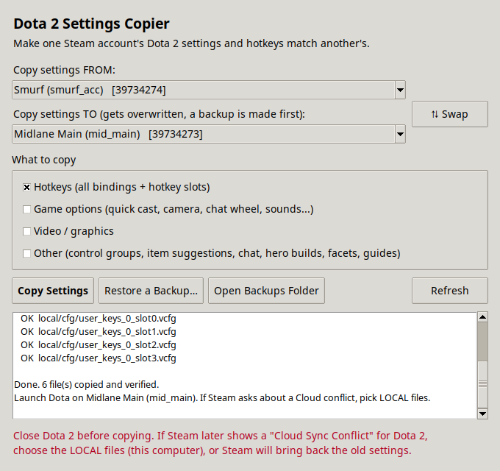Enable the Game options checkbox
The height and width of the screenshot is (471, 500).
(x=26, y=209)
